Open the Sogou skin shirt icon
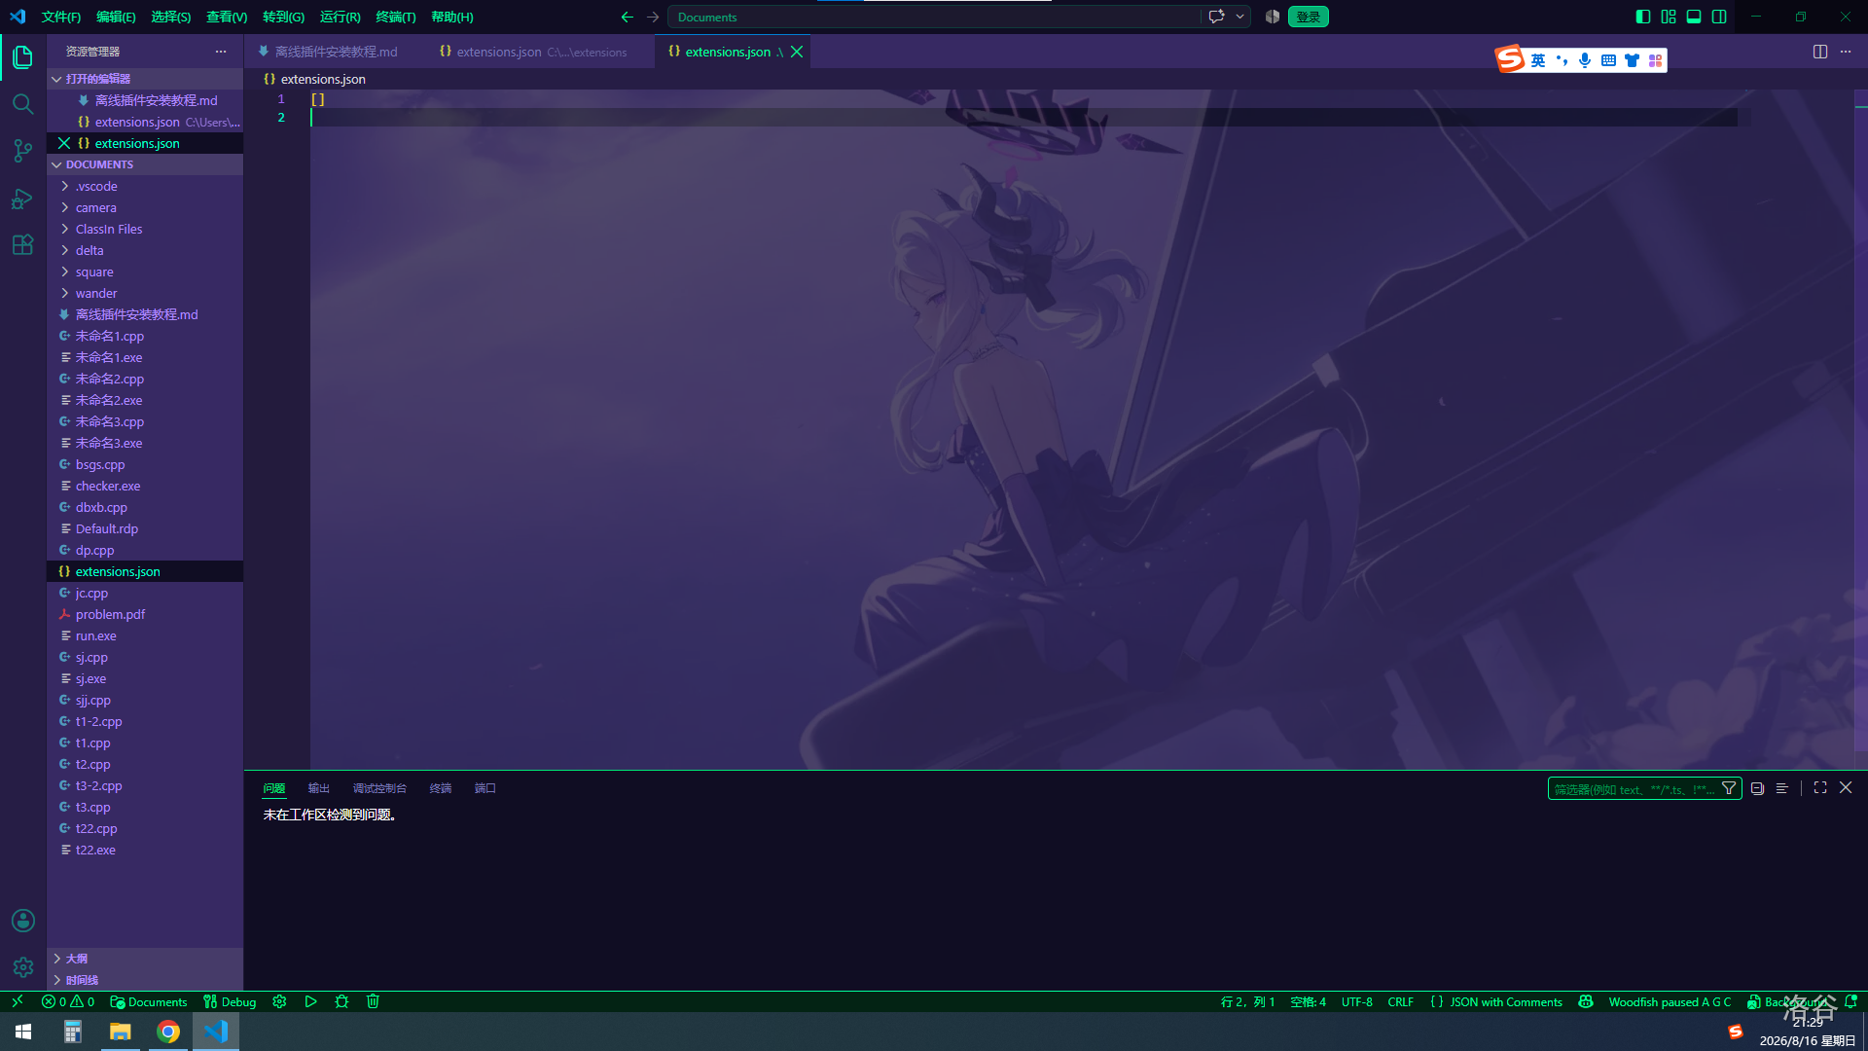This screenshot has height=1051, width=1868. [1632, 60]
